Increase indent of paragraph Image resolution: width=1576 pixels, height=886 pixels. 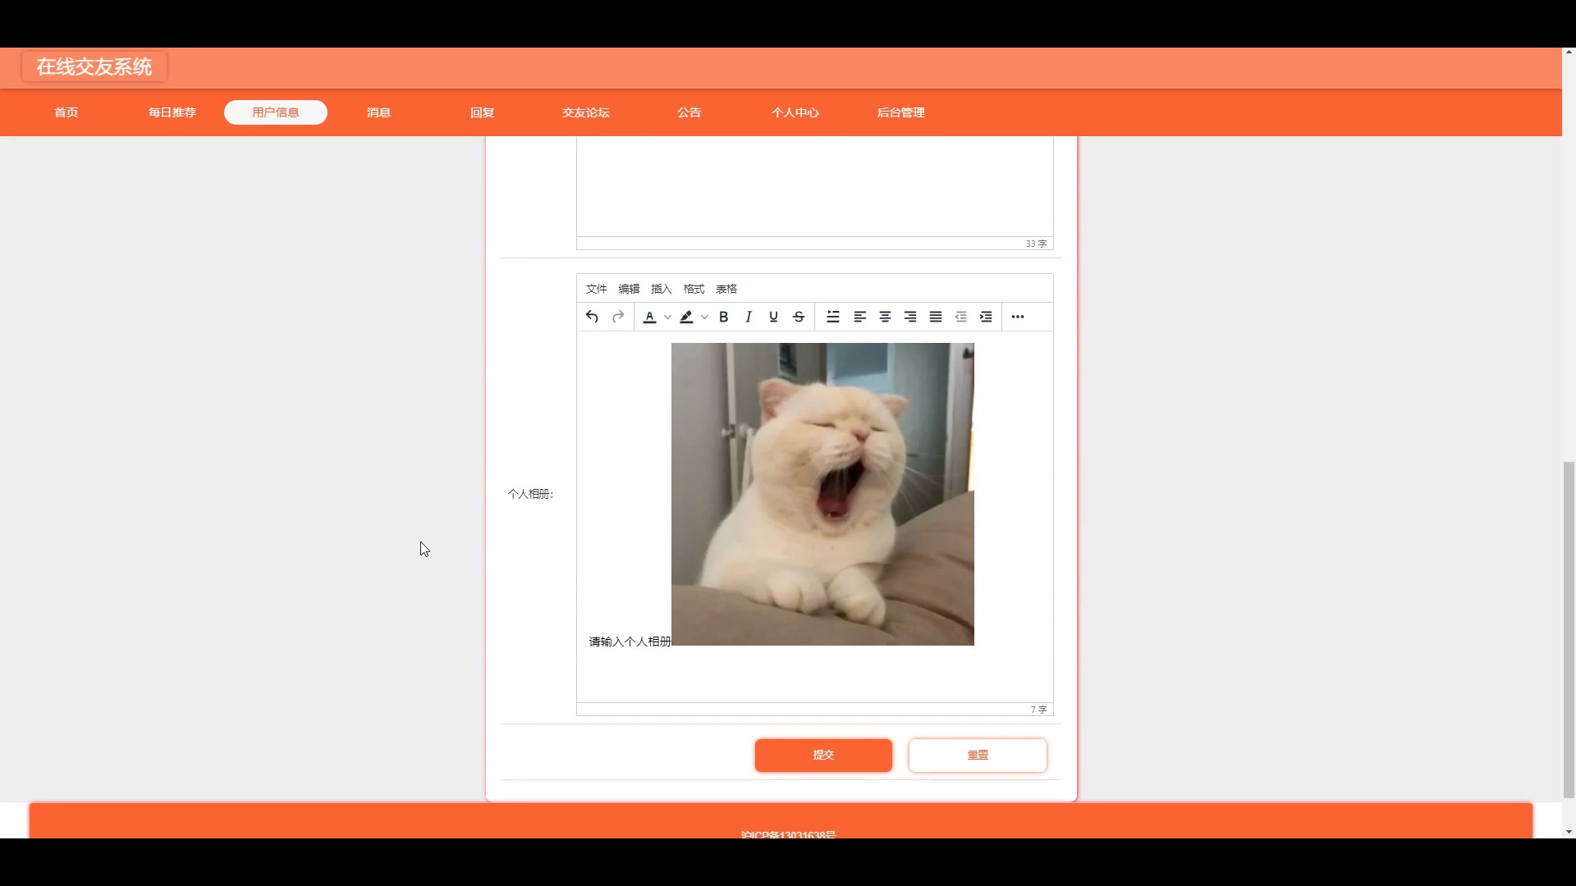(986, 317)
